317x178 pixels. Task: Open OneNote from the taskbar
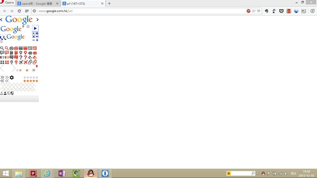click(62, 173)
